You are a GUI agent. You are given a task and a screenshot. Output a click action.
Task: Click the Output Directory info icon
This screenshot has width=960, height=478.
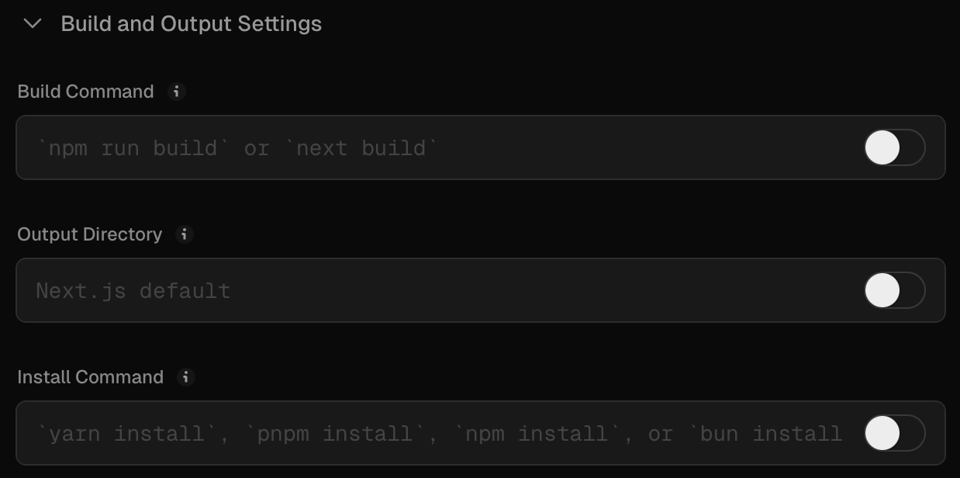point(185,234)
